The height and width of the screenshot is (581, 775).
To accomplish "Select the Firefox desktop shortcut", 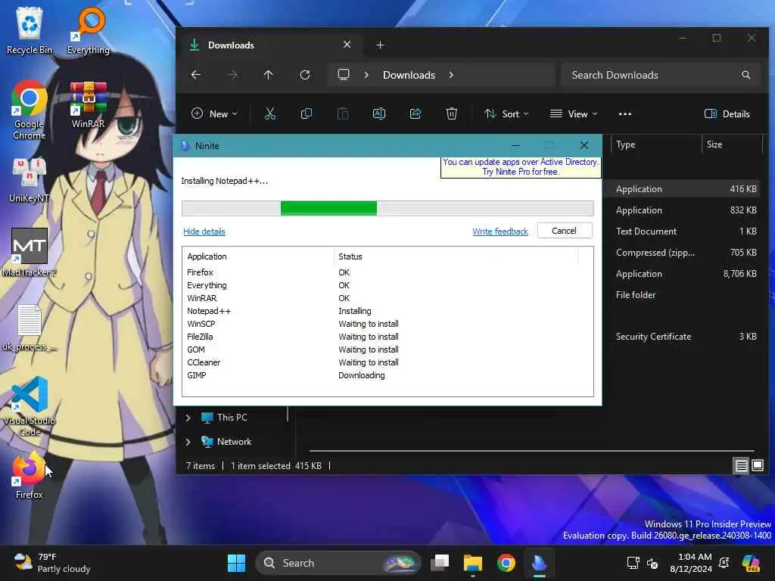I will point(30,475).
